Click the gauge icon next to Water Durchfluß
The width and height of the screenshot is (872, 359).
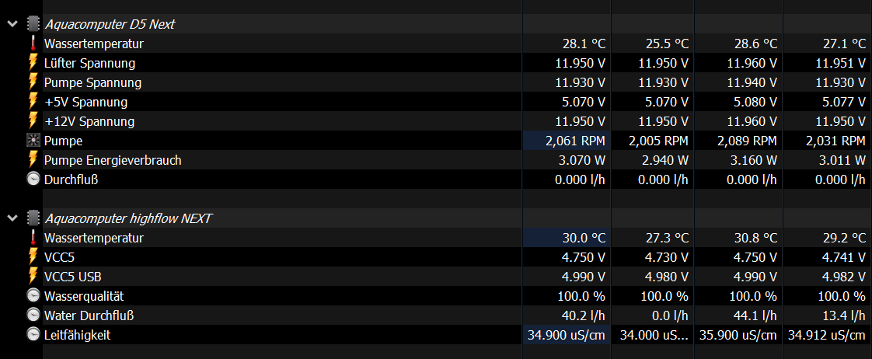pos(33,315)
